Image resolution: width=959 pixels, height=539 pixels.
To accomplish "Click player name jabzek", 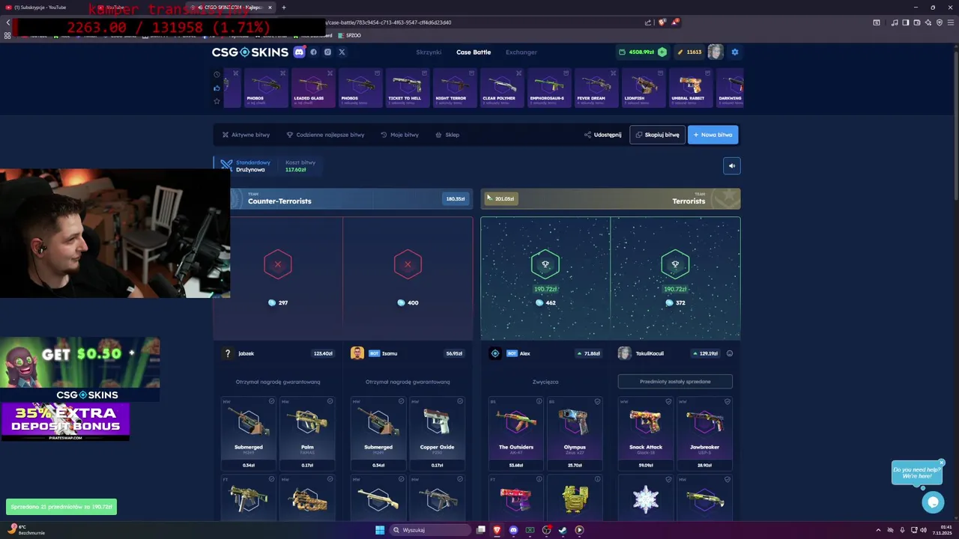I will click(x=246, y=353).
